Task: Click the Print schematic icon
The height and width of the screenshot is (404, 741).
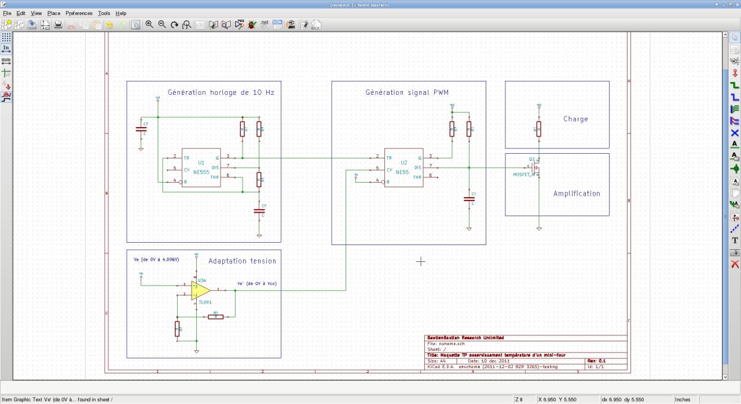Action: tap(58, 25)
